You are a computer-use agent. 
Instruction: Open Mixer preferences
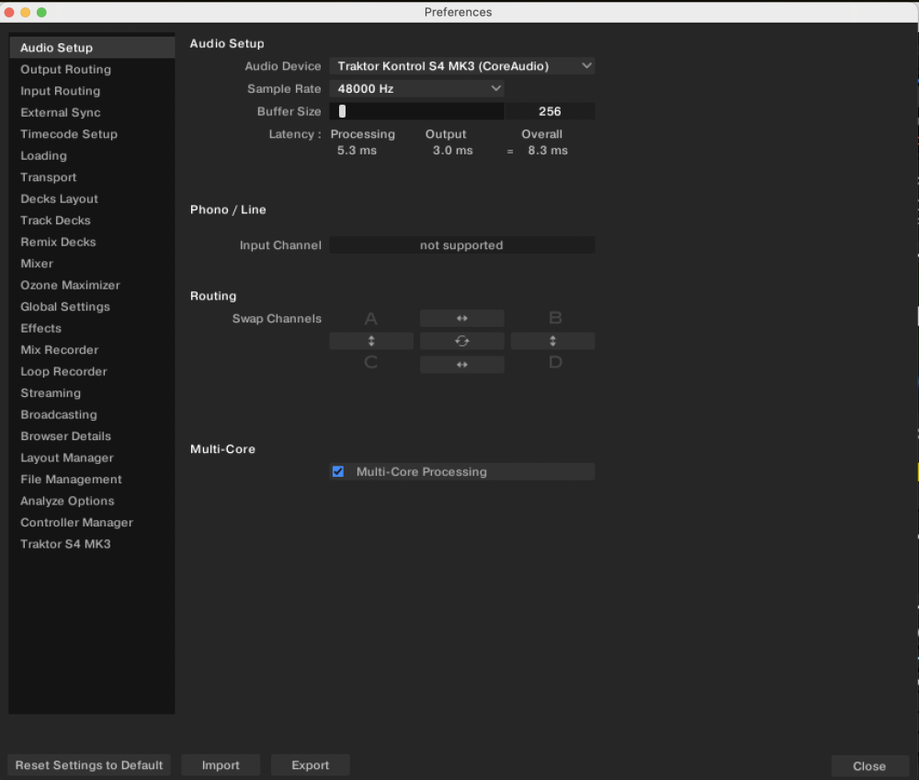tap(92, 264)
